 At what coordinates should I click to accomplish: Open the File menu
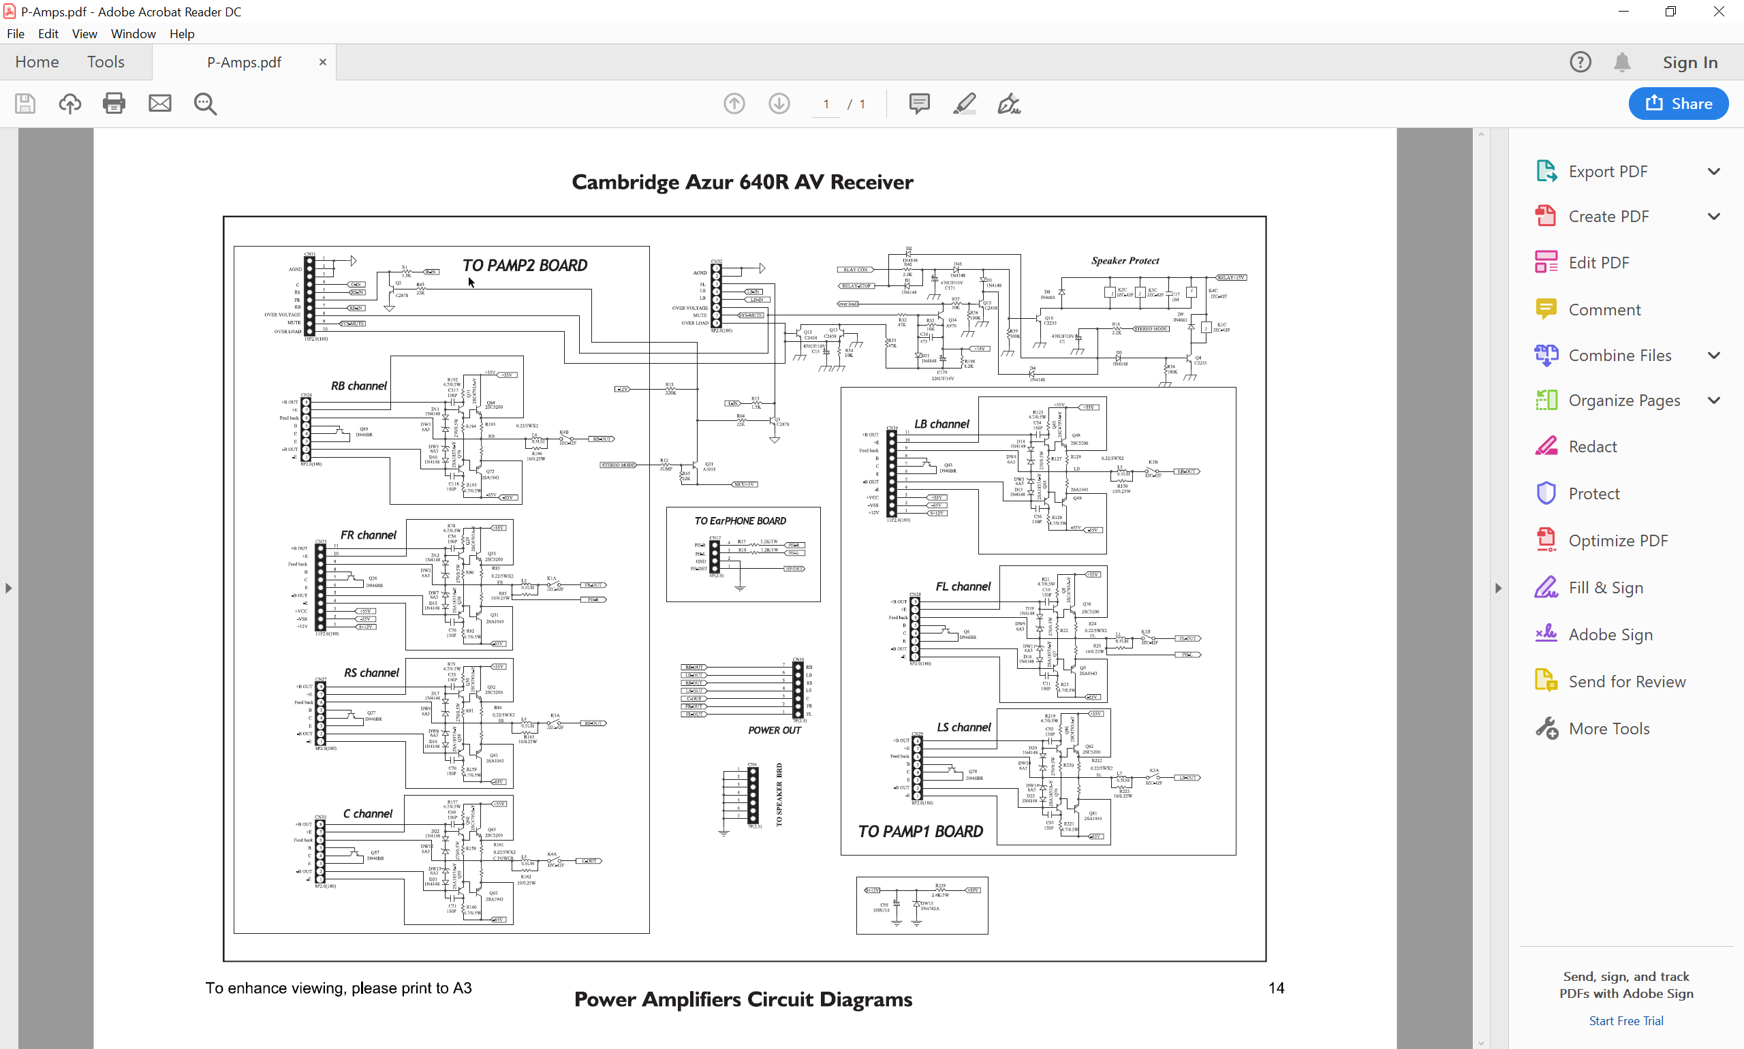pyautogui.click(x=16, y=34)
